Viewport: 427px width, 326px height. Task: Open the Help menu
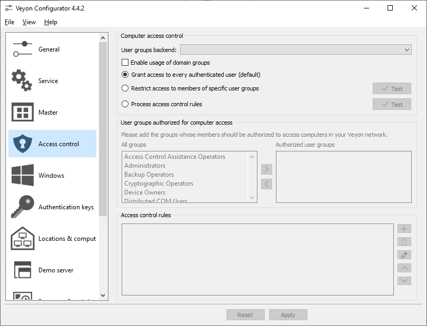51,22
